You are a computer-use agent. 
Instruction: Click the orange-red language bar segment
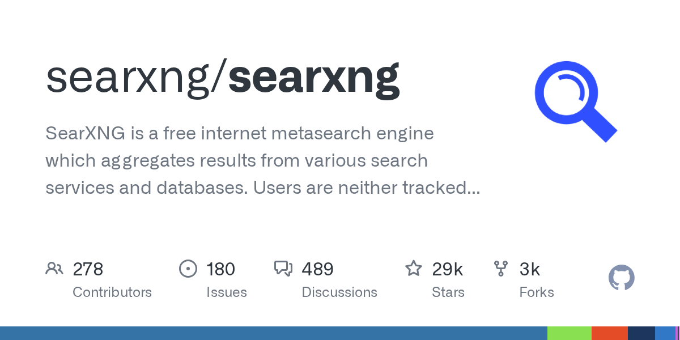click(x=609, y=333)
